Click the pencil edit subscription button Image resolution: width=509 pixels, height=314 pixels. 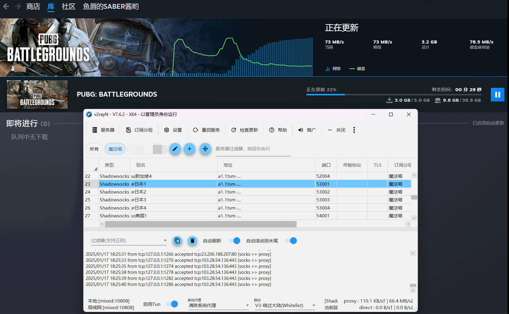coord(175,149)
